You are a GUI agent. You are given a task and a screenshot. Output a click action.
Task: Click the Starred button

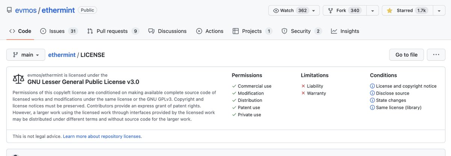407,10
